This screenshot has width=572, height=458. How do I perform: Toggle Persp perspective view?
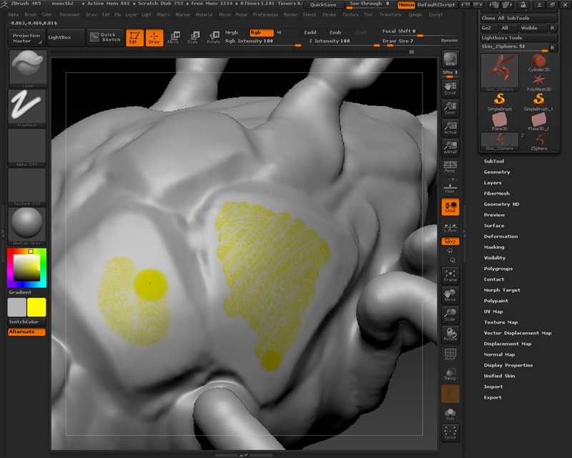coord(450,167)
